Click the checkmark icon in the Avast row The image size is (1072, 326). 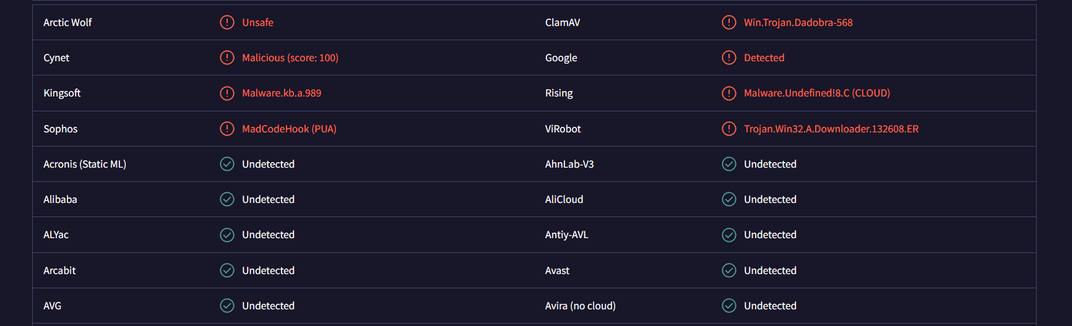(x=729, y=270)
